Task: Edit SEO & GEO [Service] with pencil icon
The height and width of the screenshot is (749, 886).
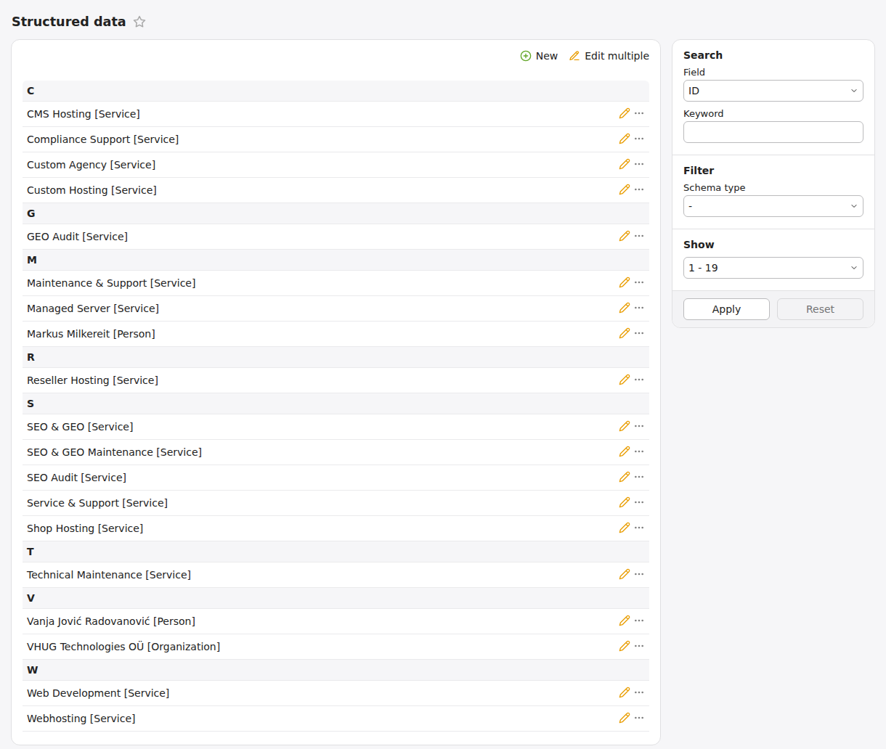Action: [625, 426]
